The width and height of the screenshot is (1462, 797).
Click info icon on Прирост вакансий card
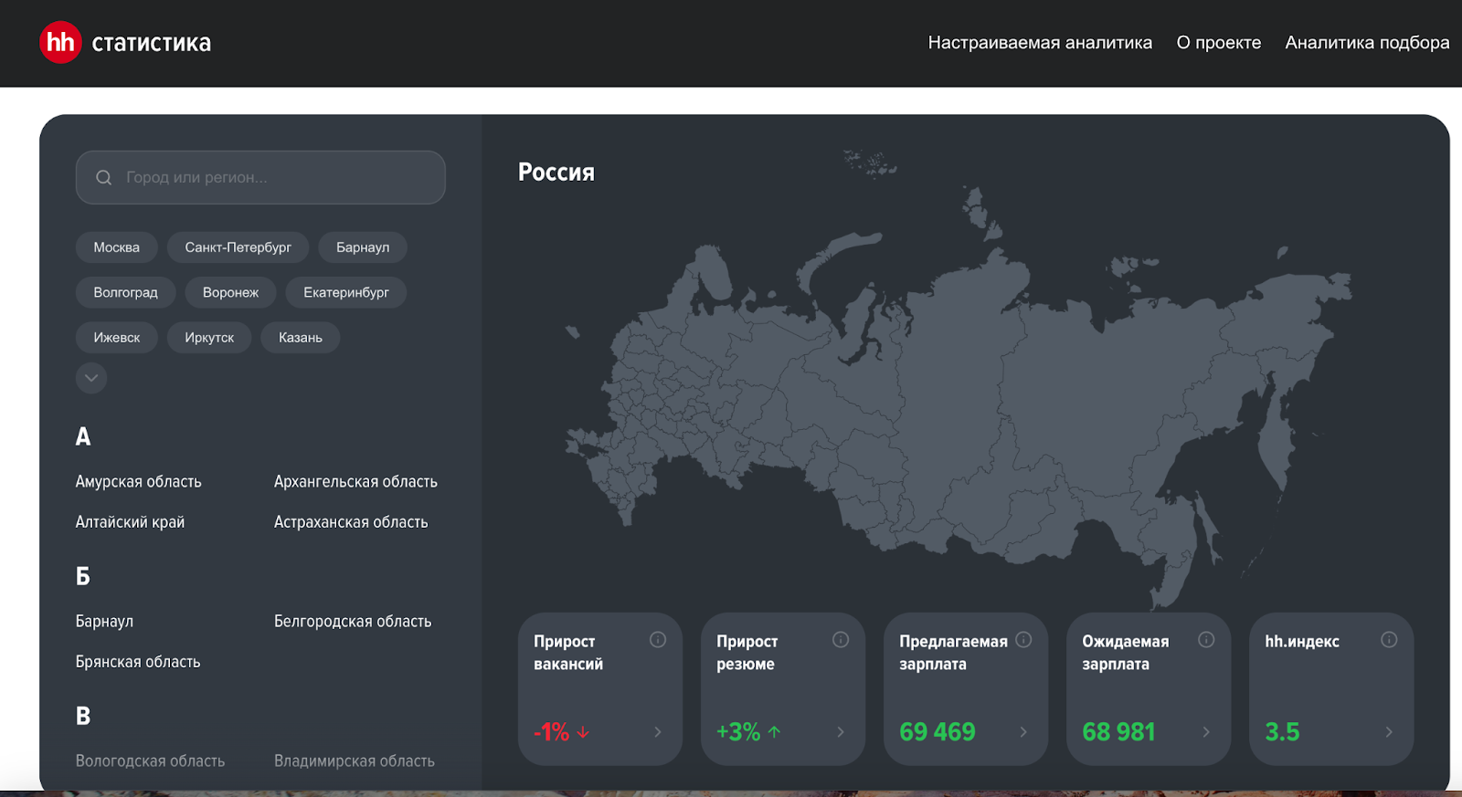(657, 640)
